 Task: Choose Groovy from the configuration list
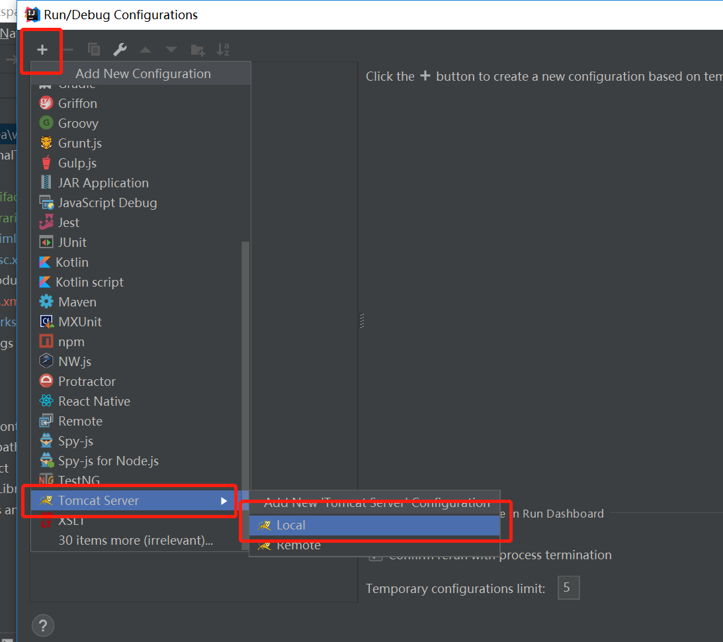pos(141,123)
